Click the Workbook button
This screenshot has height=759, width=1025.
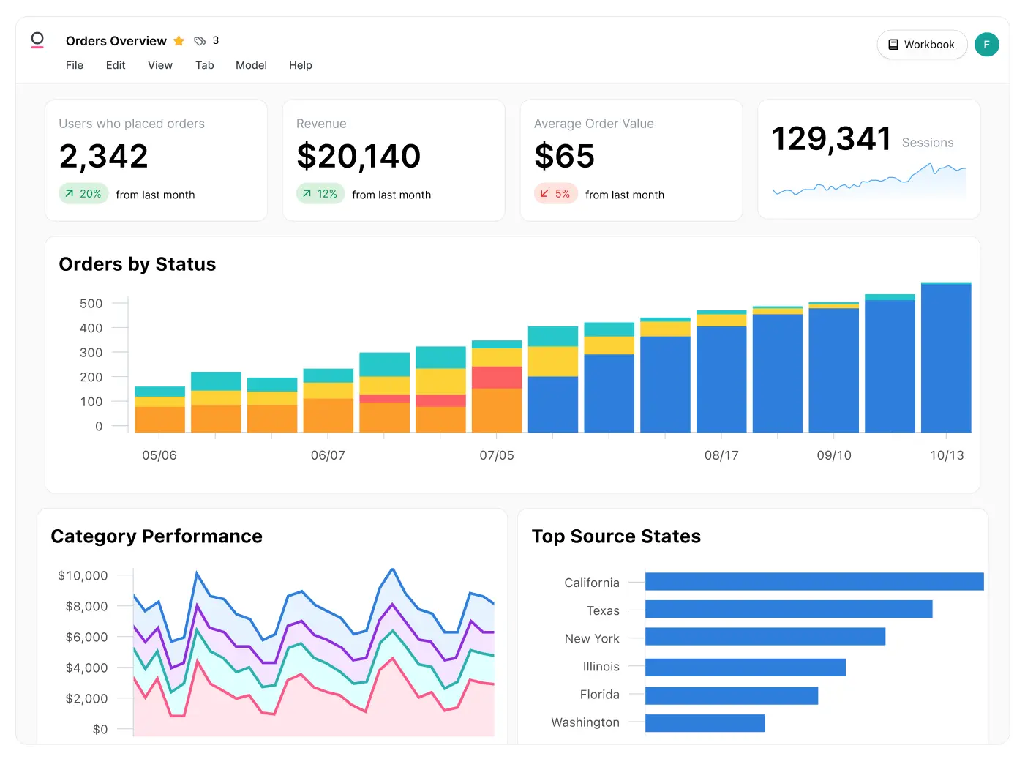(922, 45)
